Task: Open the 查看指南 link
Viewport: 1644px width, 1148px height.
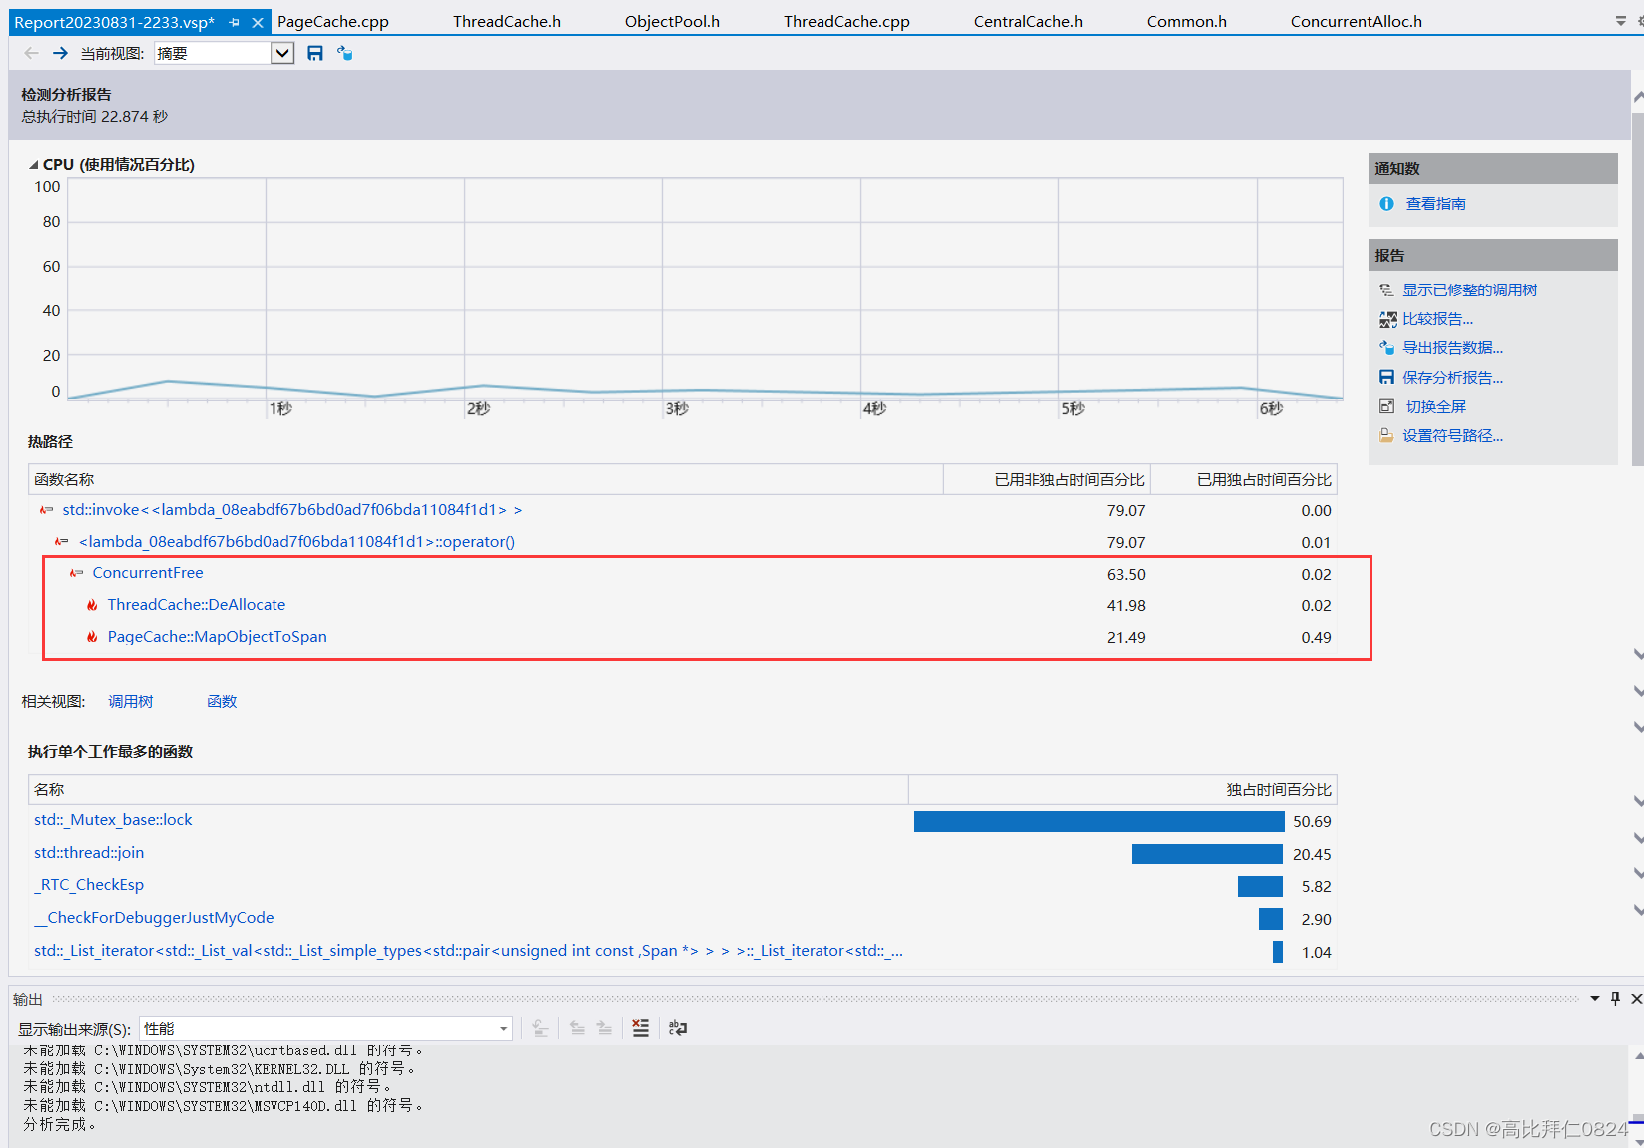Action: (1436, 204)
